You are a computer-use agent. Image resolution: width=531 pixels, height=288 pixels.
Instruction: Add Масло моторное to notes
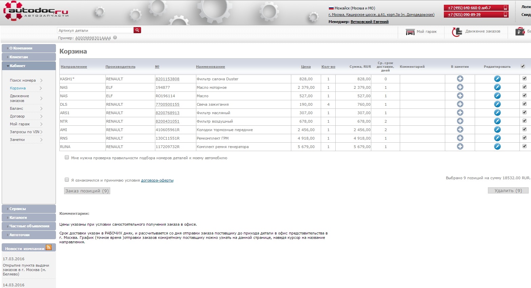460,87
